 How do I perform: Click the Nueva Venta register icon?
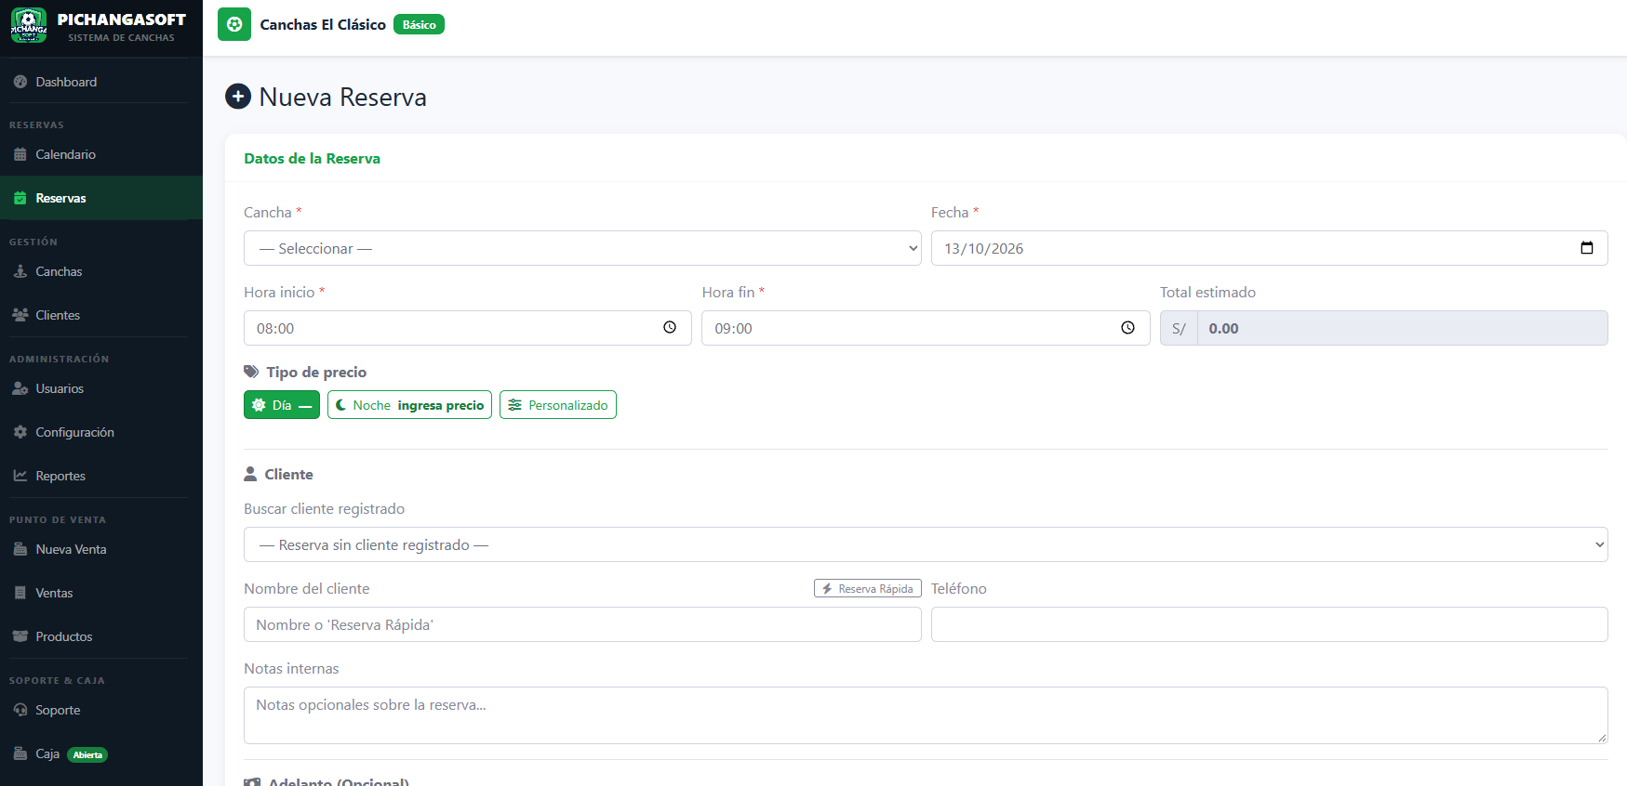click(x=20, y=549)
